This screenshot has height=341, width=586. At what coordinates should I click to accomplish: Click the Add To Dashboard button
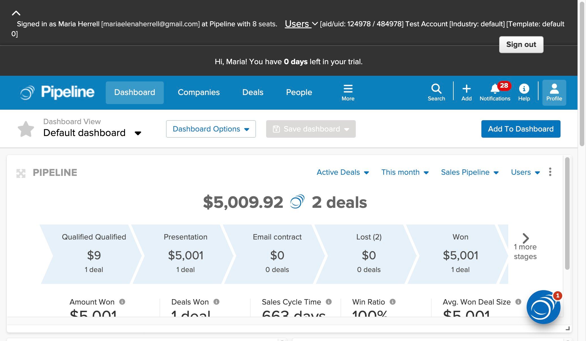point(521,129)
